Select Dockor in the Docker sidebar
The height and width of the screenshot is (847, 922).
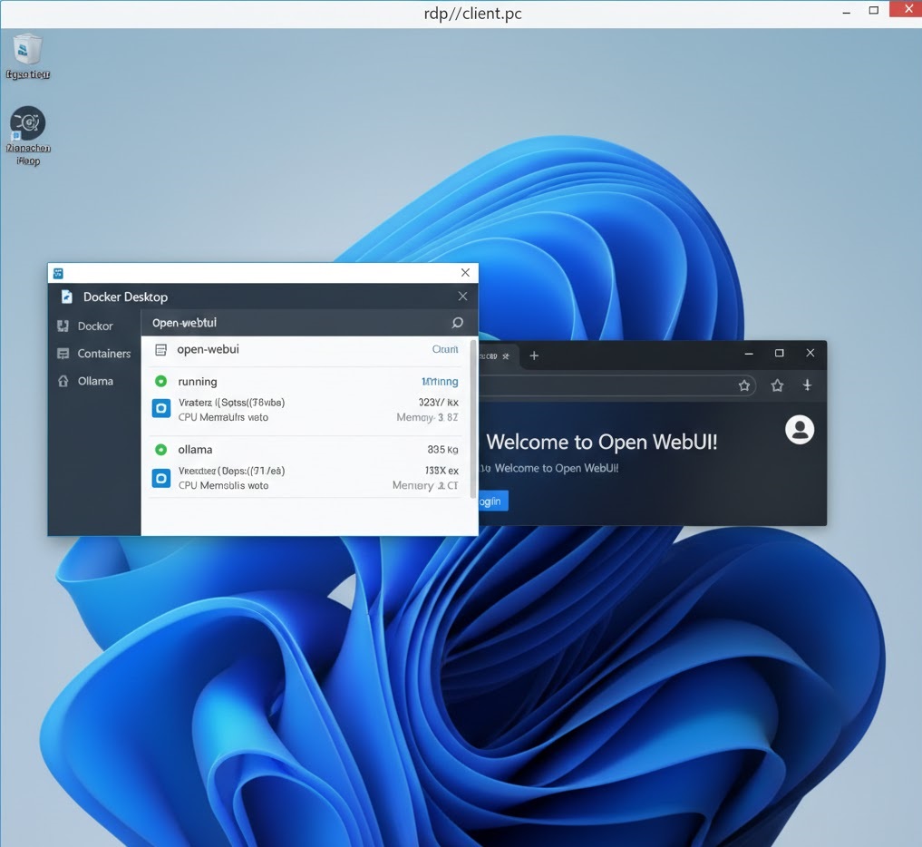[94, 326]
